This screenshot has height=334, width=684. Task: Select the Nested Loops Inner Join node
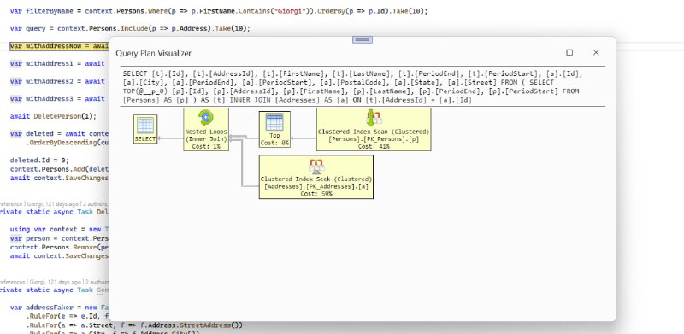[206, 130]
